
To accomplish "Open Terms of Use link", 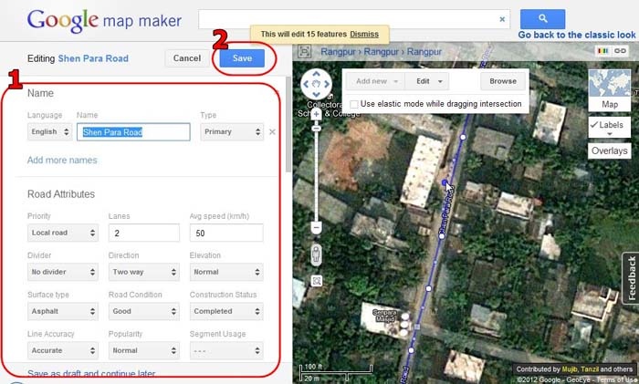I will pyautogui.click(x=617, y=380).
